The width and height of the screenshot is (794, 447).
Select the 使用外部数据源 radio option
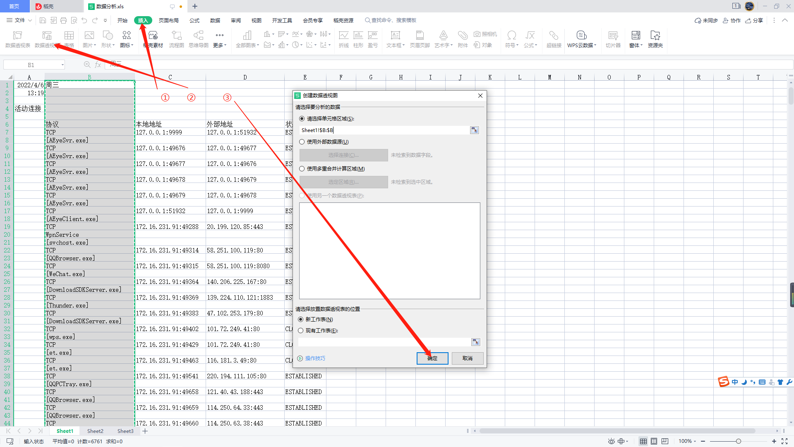click(x=302, y=142)
